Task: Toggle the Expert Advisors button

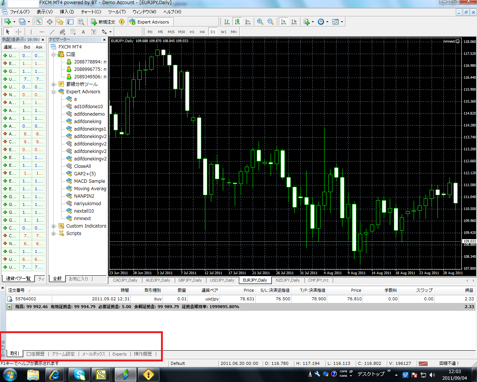Action: point(151,21)
